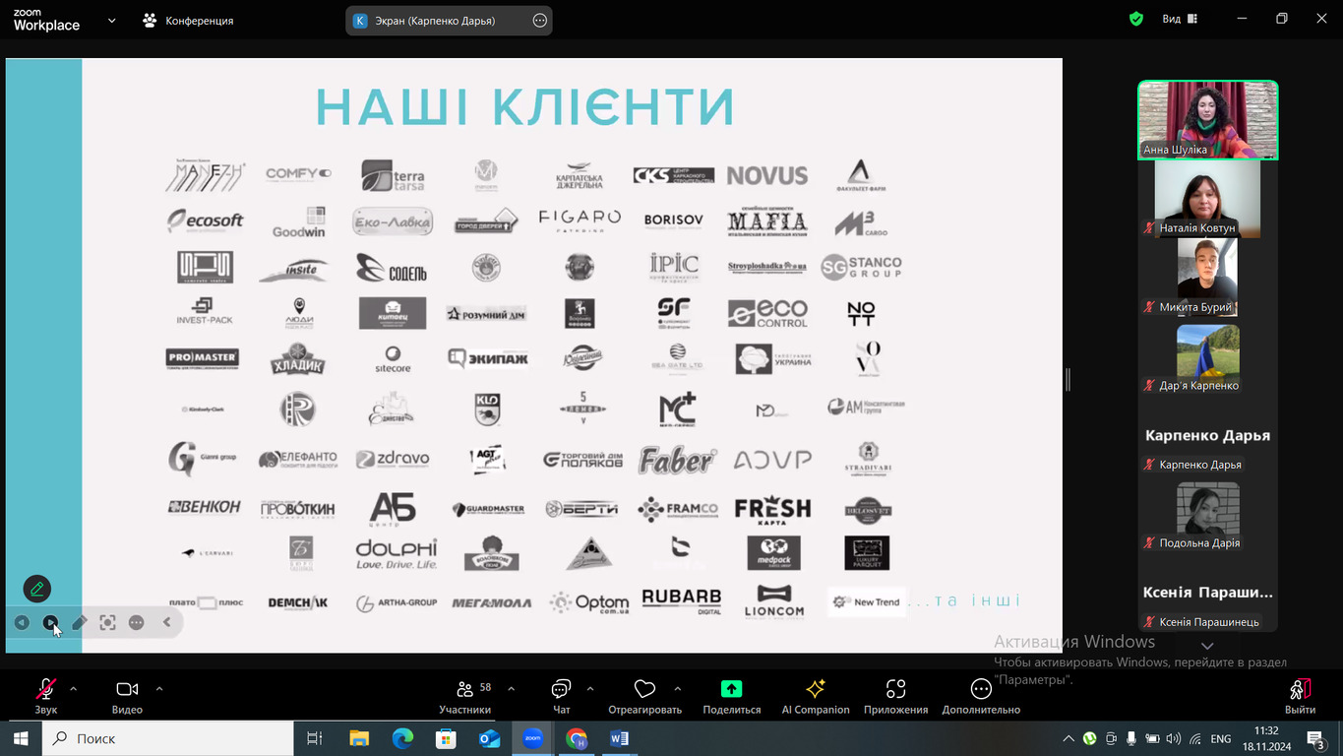Viewport: 1343px width, 756px height.
Task: Open the Windows Start menu
Action: click(21, 738)
